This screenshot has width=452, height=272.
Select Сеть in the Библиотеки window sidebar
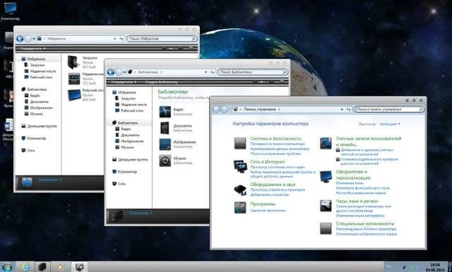[121, 183]
